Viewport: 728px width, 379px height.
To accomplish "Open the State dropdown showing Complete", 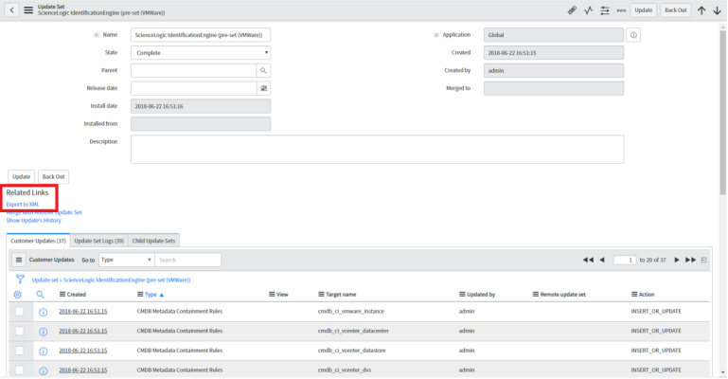I will click(201, 53).
